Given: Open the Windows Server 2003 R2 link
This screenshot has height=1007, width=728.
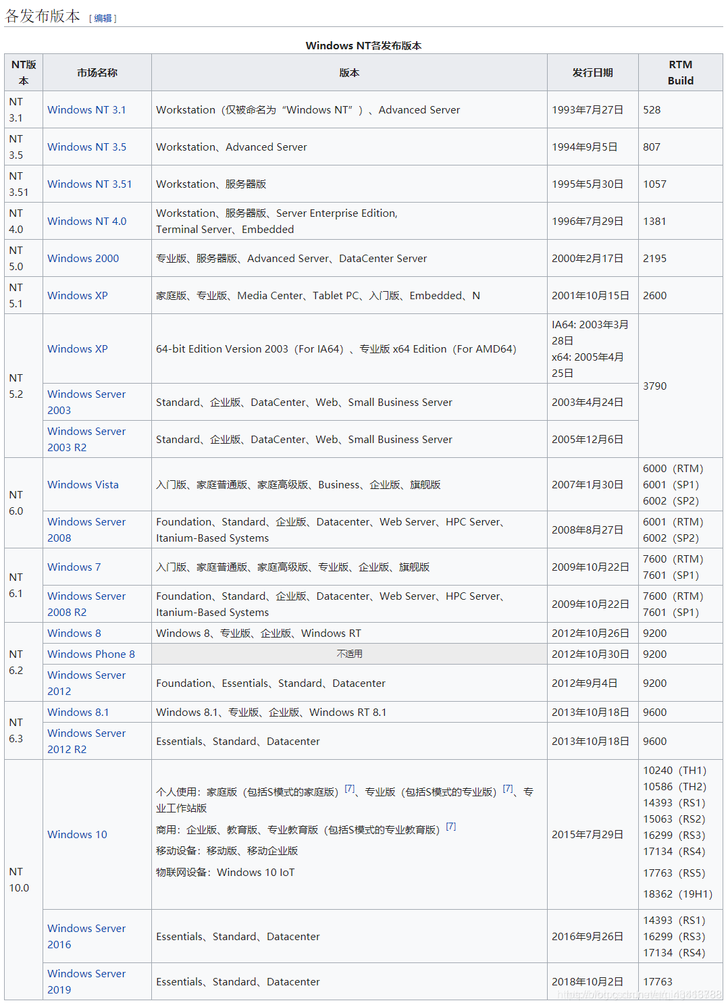Looking at the screenshot, I should click(x=86, y=440).
